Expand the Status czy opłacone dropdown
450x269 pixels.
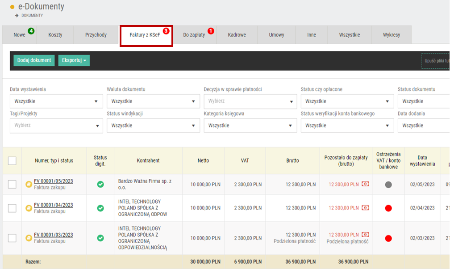[347, 101]
